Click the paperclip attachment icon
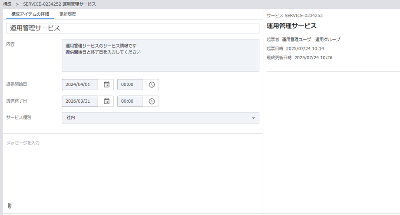 point(10,205)
